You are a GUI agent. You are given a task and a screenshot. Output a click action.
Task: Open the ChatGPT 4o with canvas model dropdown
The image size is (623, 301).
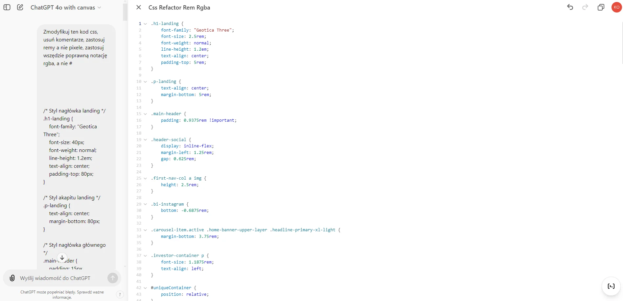click(x=66, y=7)
